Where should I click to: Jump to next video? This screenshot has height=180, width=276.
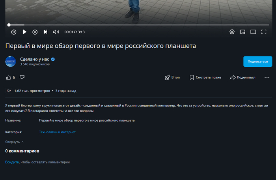[x=45, y=32]
